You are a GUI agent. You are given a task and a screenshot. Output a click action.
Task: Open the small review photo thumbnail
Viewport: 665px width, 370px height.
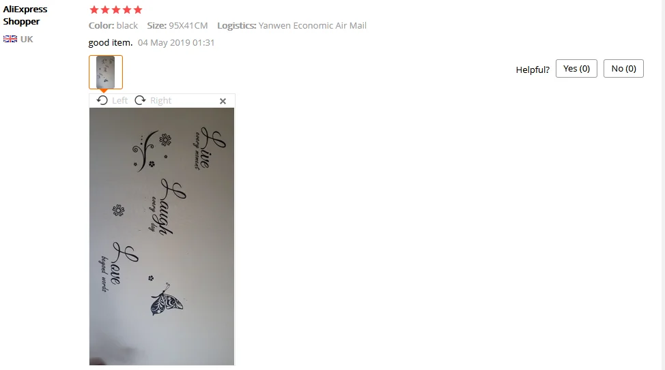[106, 72]
